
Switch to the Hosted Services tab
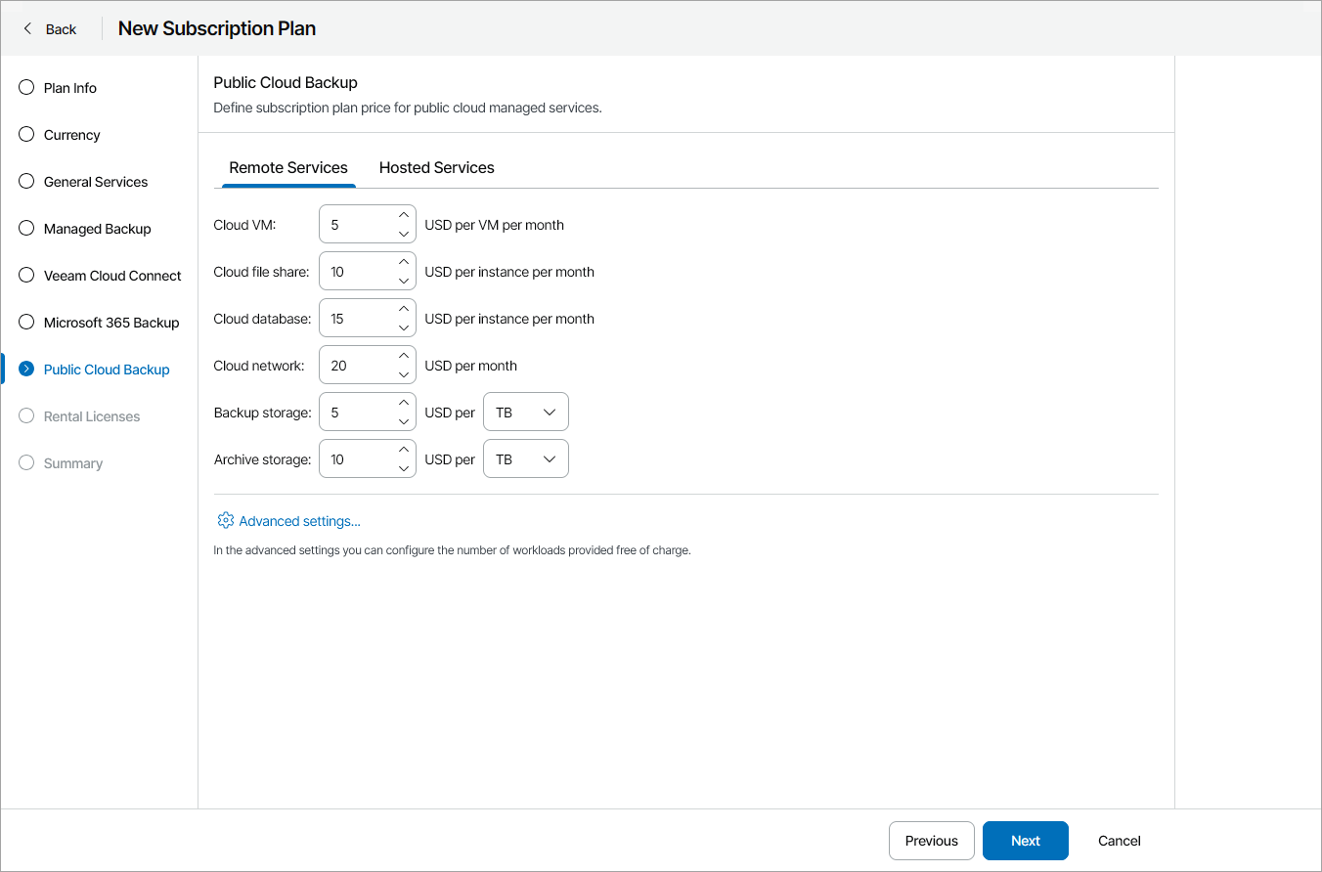point(436,168)
